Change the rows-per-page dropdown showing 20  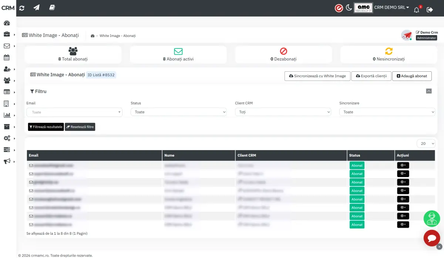(x=426, y=144)
